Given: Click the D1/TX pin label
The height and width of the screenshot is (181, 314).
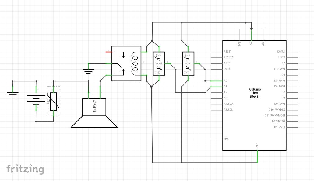Looking at the screenshot, I should coord(281,57).
